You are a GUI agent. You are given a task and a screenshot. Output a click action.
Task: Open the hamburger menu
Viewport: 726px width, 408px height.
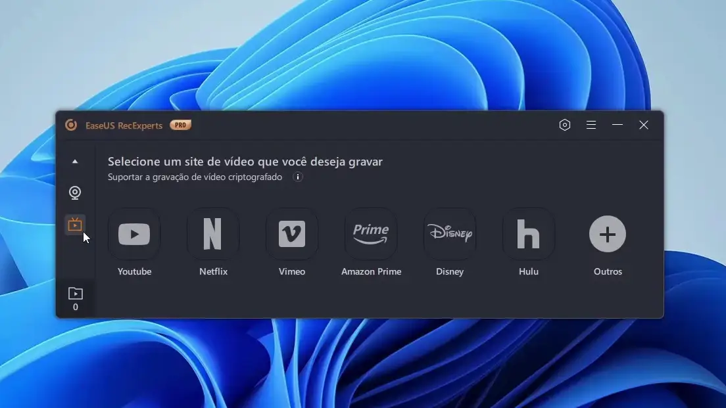pyautogui.click(x=591, y=125)
